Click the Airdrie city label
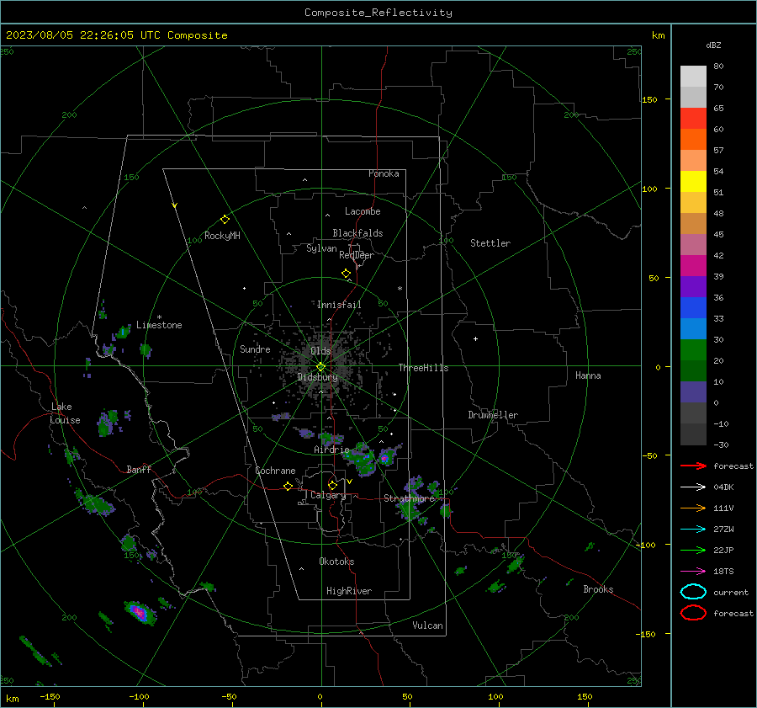This screenshot has height=708, width=757. [331, 450]
